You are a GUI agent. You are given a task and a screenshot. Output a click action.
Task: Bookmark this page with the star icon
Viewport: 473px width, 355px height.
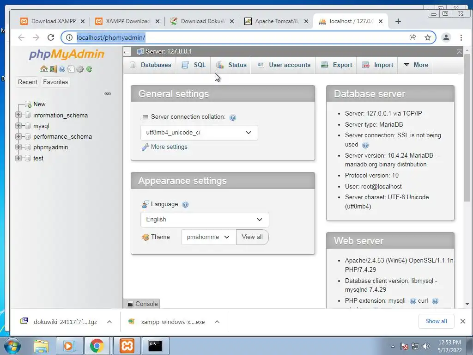pos(427,37)
